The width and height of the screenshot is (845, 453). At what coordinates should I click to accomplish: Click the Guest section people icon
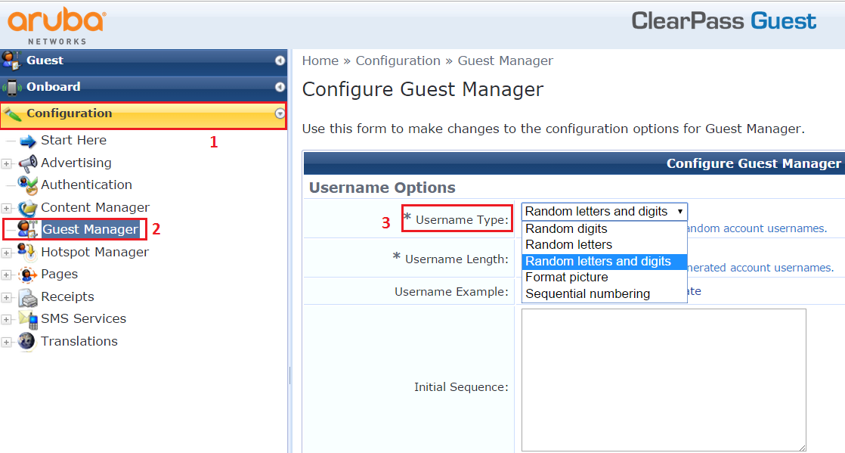pos(11,61)
